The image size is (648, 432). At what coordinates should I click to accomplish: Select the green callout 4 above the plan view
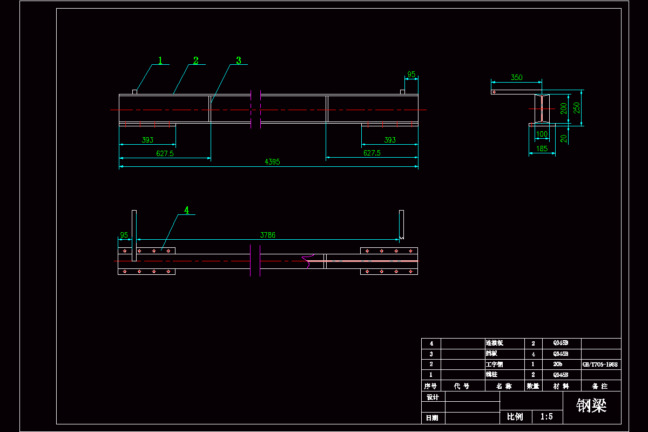(187, 210)
